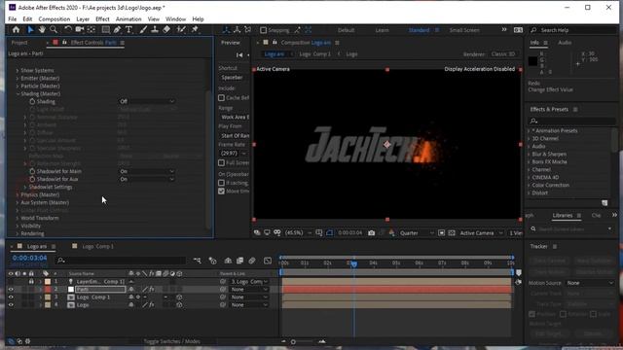Expand the Aux System (Master) section

click(18, 202)
